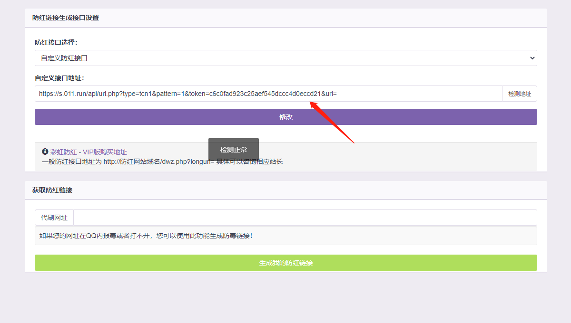Click the 获取防红链接 panel header
This screenshot has width=571, height=323.
52,190
